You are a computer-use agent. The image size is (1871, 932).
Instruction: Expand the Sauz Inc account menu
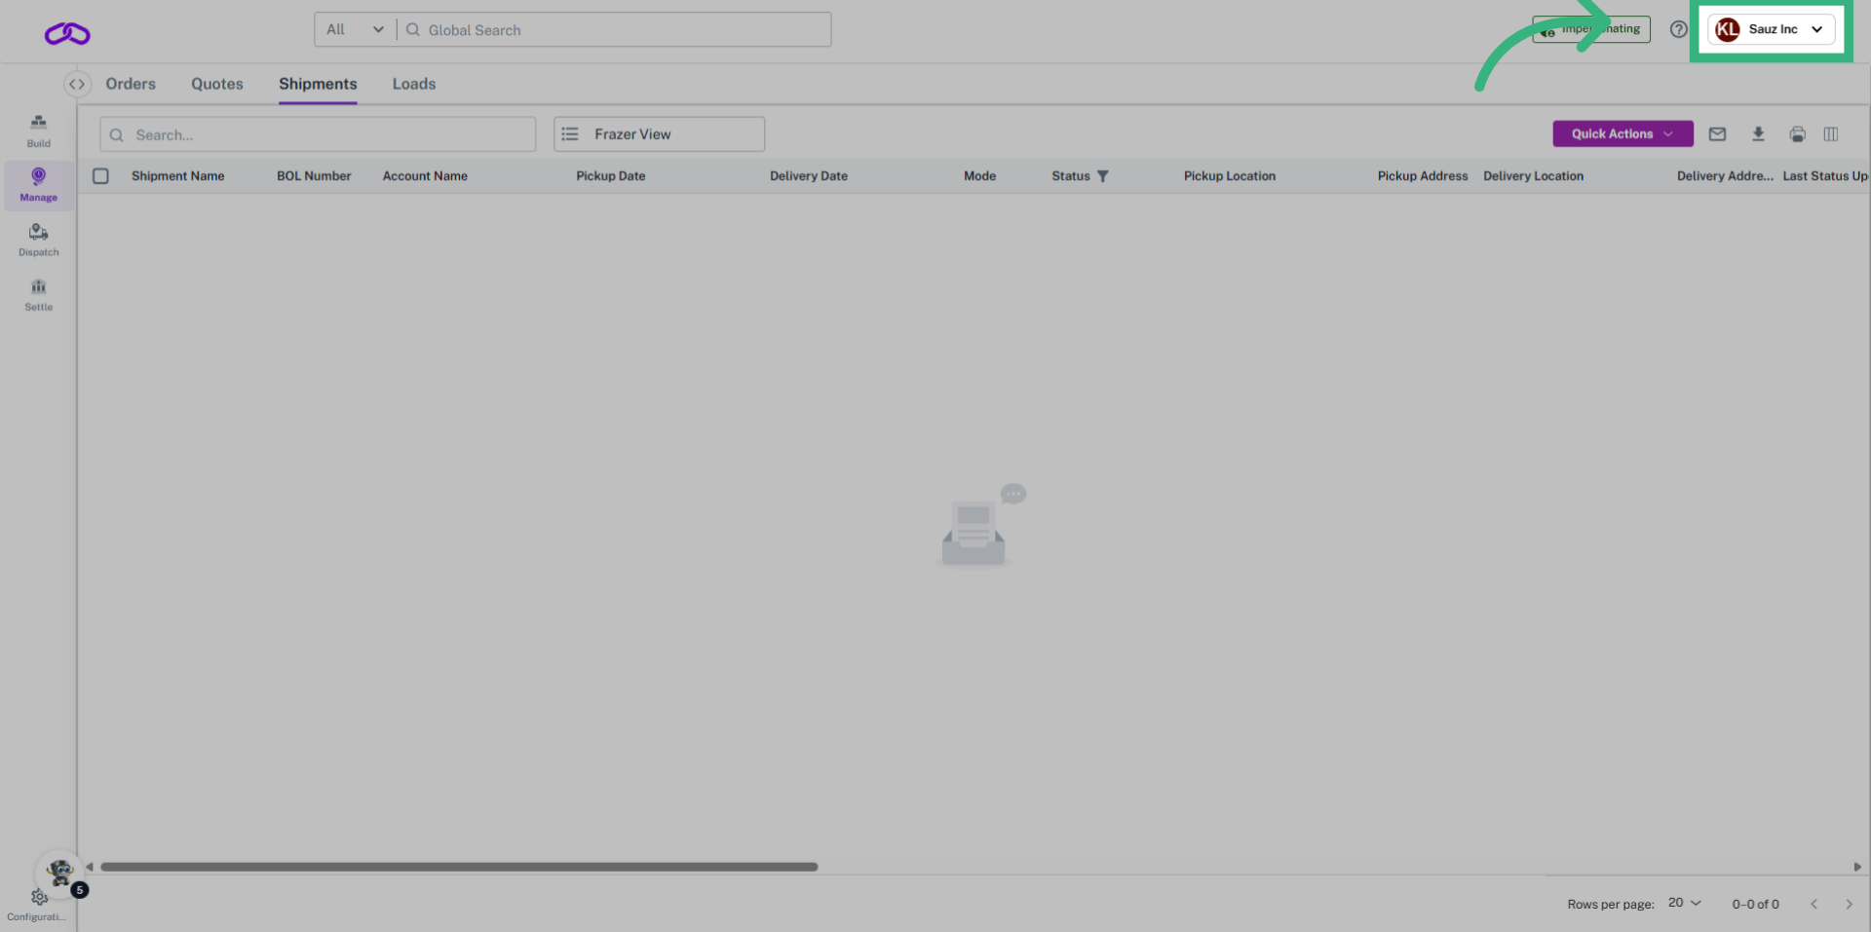point(1771,29)
